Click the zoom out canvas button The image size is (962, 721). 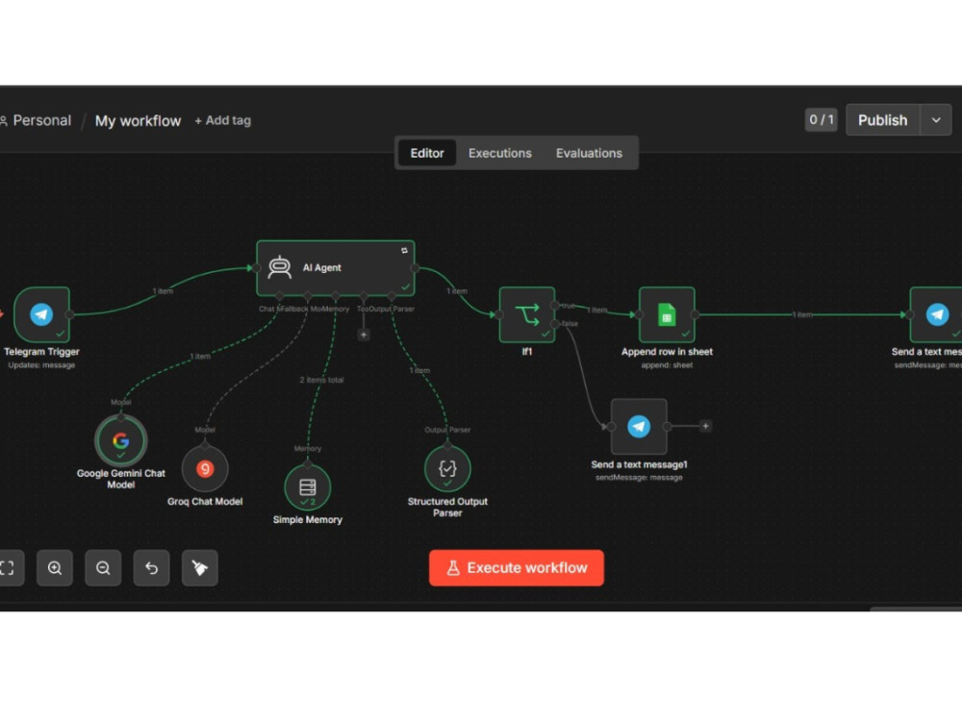pos(103,568)
